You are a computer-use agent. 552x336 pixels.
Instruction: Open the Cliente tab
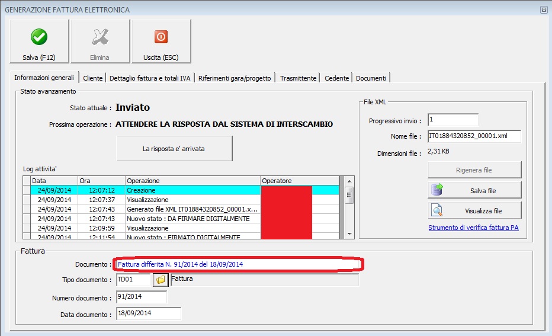(92, 78)
